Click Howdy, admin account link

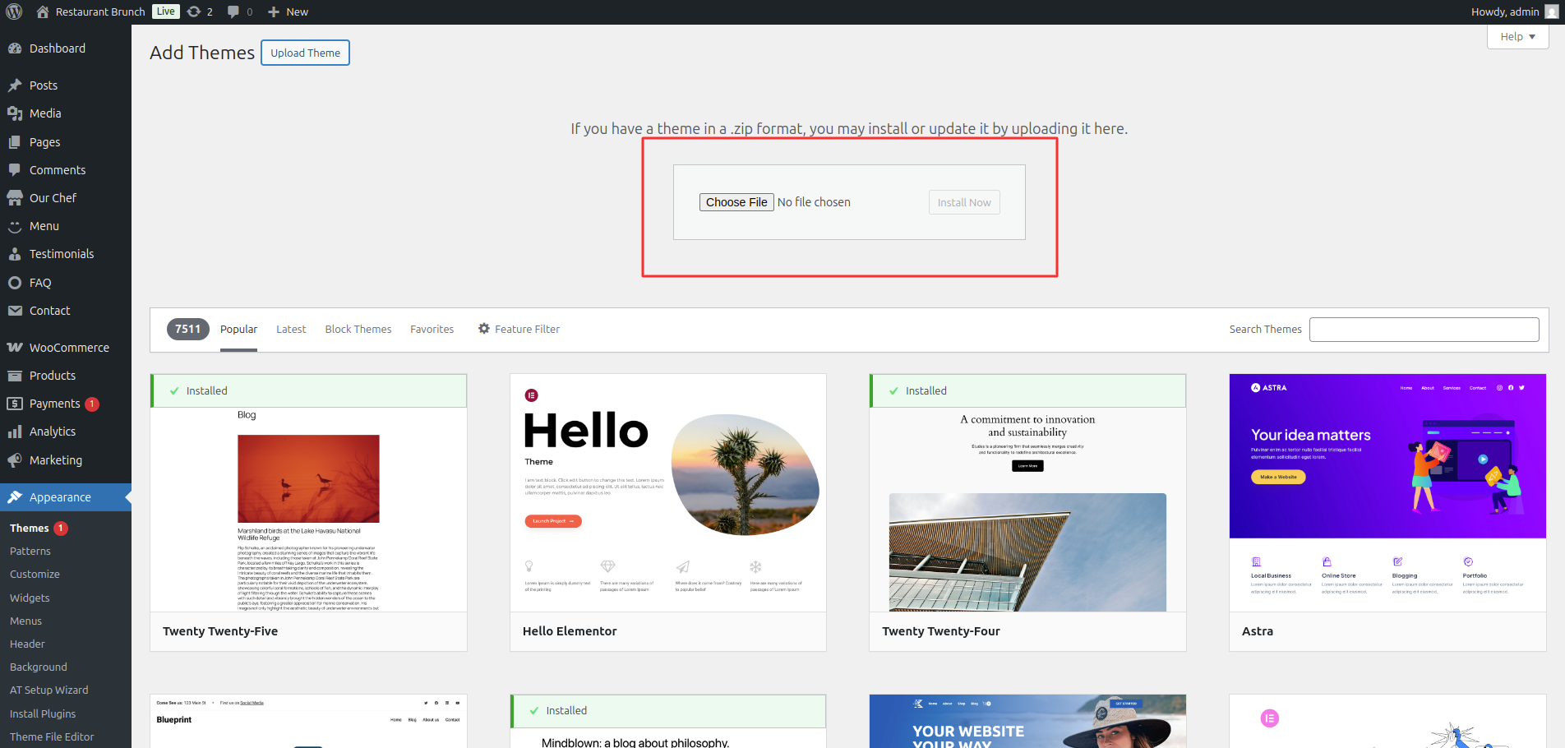(1505, 12)
